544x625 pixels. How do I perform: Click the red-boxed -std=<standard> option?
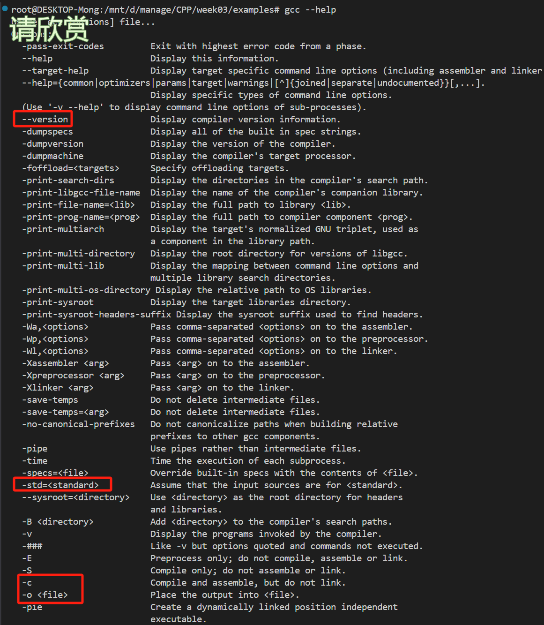coord(60,485)
